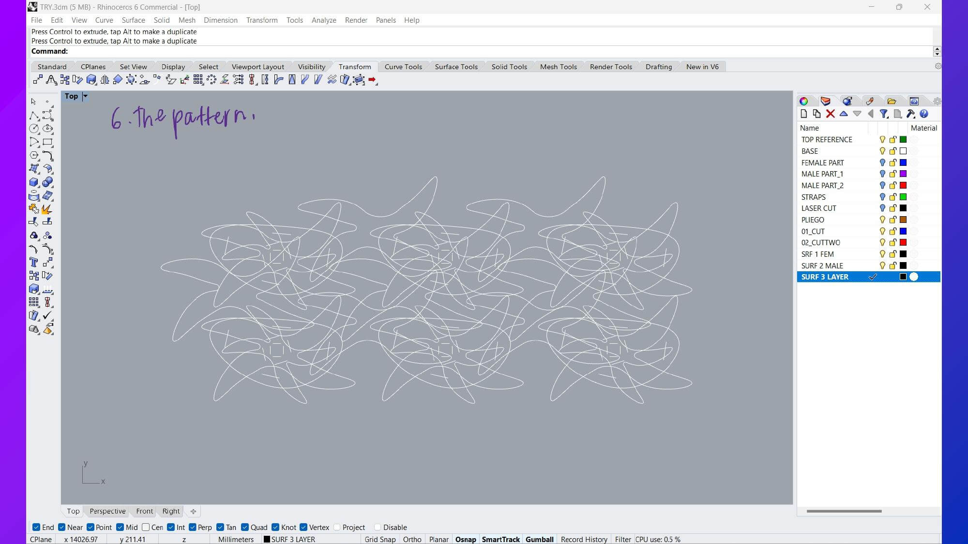
Task: Enable the Project osnap checkbox
Action: pos(337,527)
